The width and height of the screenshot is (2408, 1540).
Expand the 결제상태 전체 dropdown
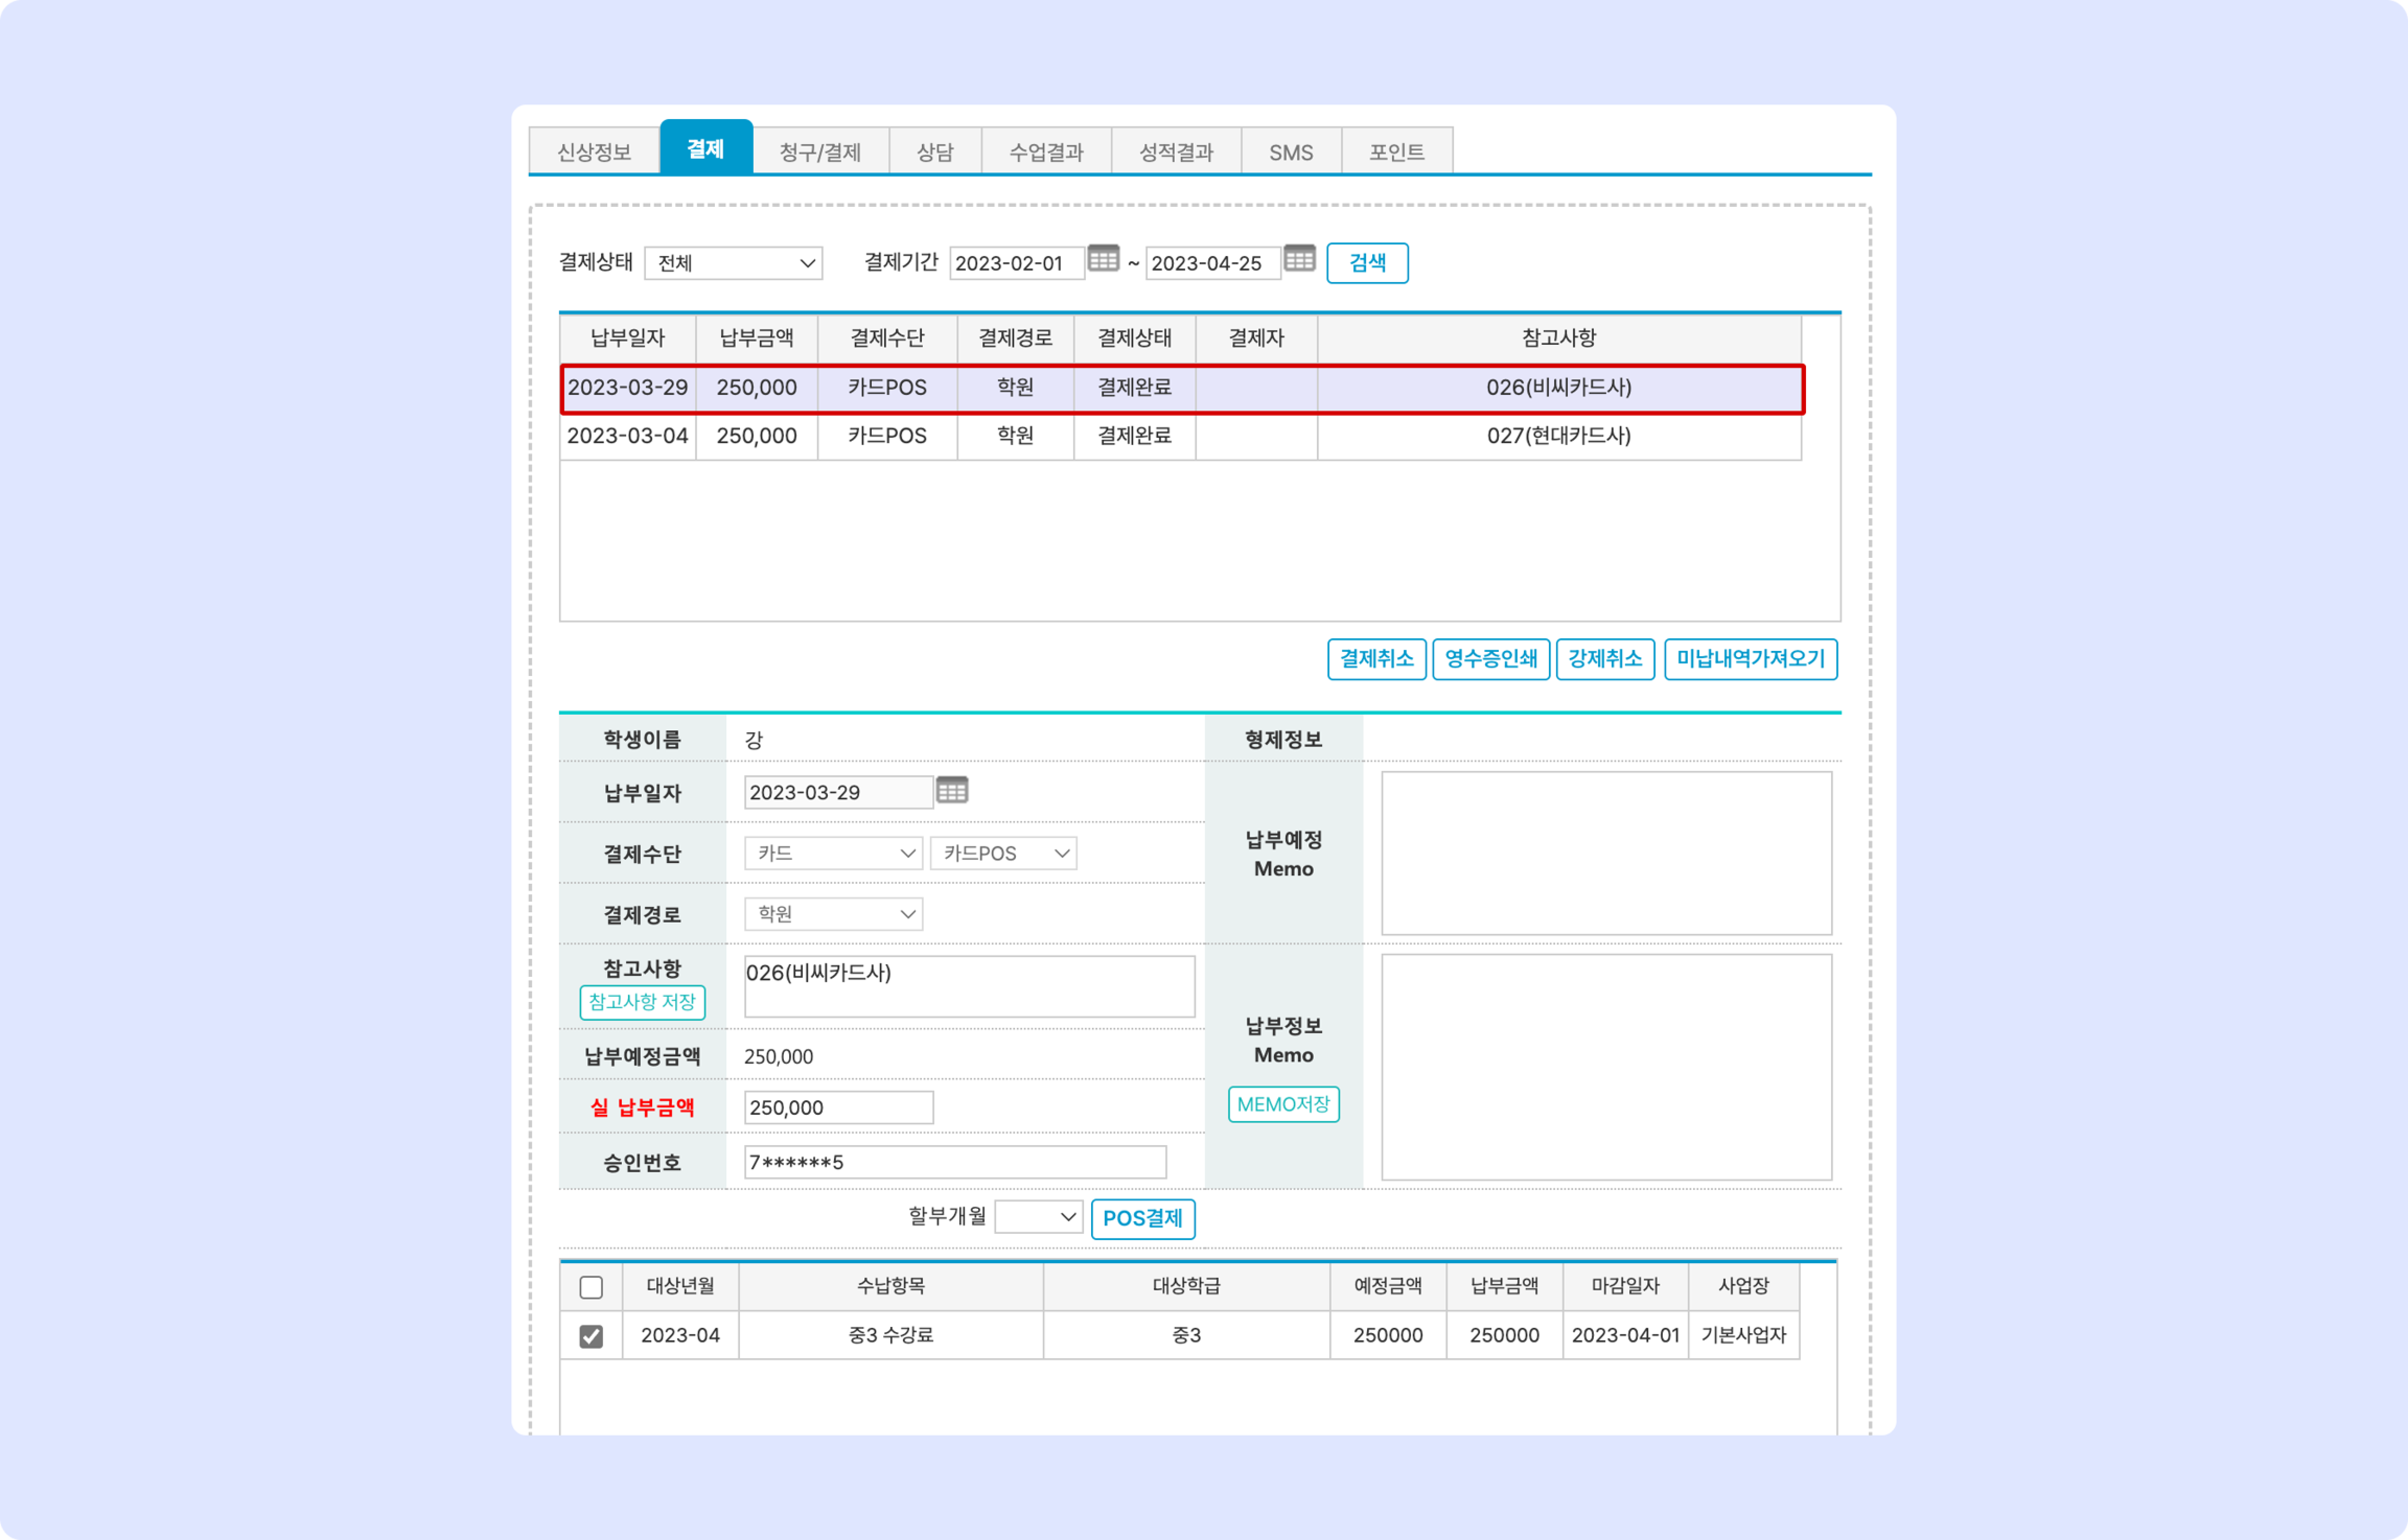coord(732,263)
